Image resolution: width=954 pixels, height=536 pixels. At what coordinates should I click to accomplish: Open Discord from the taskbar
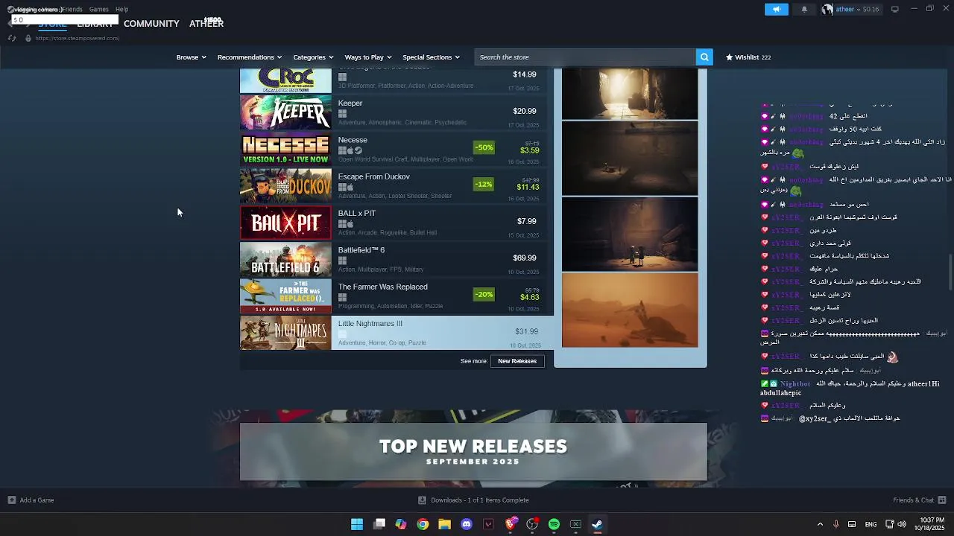click(467, 524)
